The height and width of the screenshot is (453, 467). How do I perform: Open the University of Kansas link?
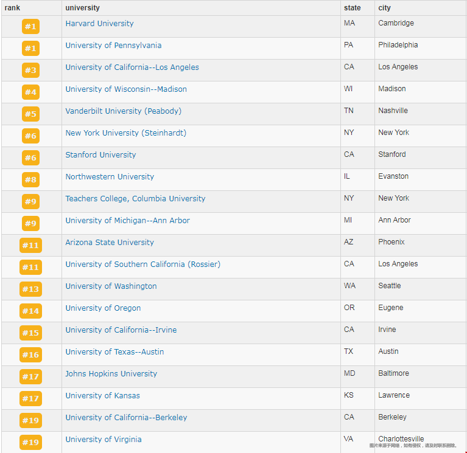coord(102,396)
